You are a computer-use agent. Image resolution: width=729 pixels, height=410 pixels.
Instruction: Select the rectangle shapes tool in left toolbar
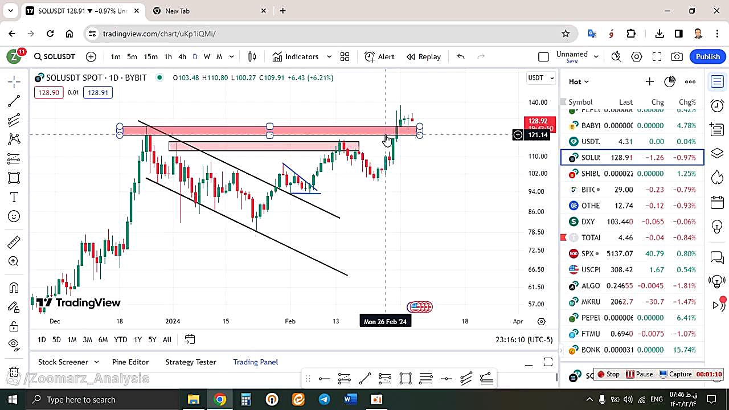tap(14, 178)
